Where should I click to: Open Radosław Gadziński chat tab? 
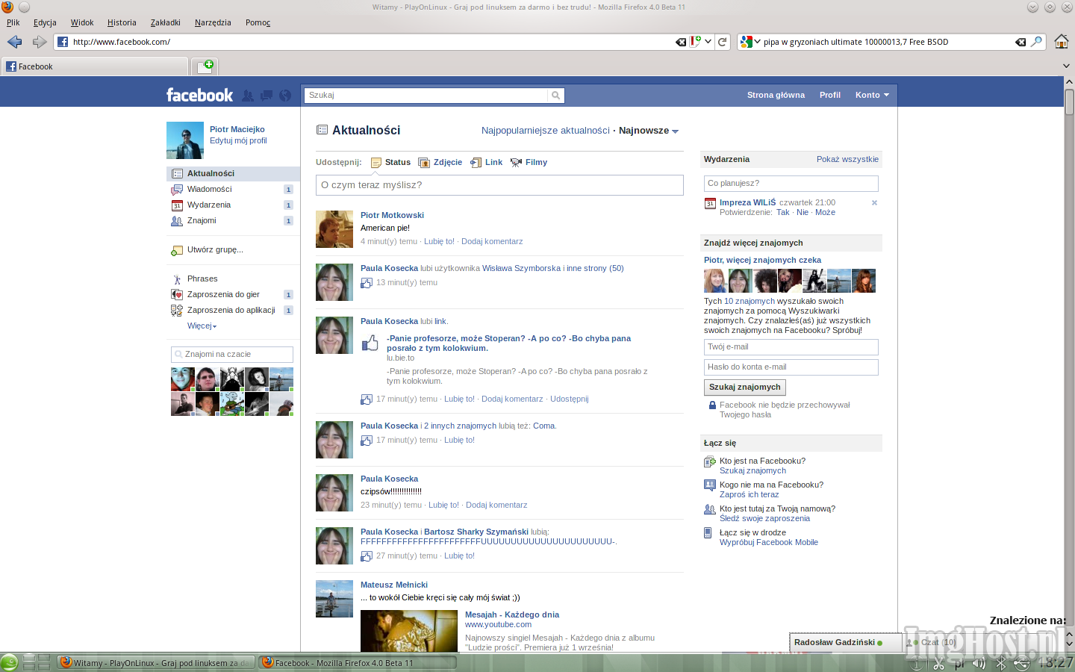click(845, 643)
